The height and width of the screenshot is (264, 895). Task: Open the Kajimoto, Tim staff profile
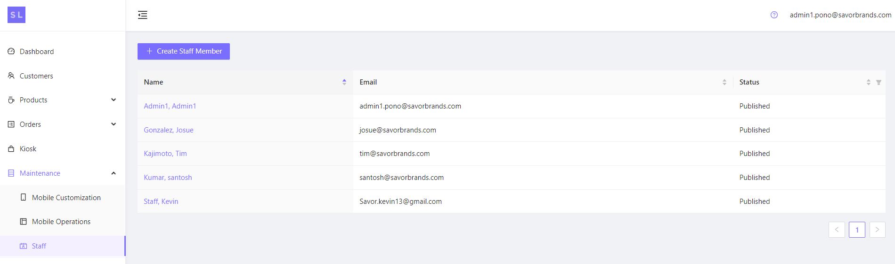click(165, 154)
